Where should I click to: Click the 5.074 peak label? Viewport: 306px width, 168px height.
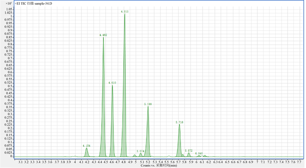(x=141, y=151)
